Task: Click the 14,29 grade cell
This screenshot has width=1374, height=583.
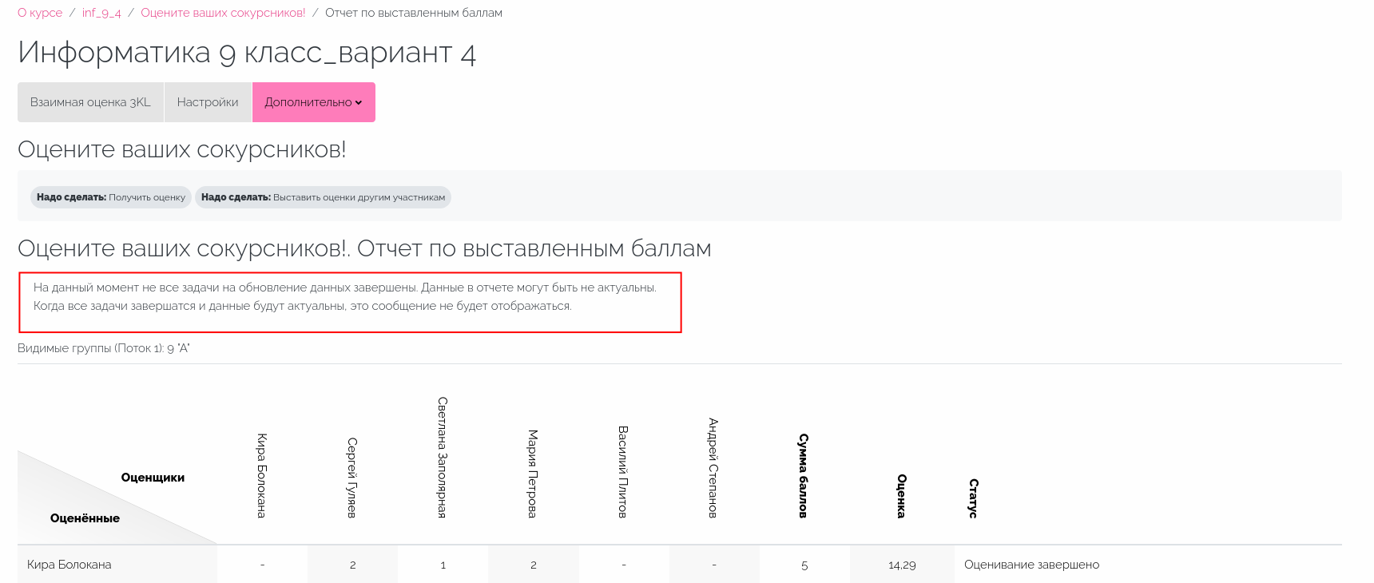Action: coord(902,565)
